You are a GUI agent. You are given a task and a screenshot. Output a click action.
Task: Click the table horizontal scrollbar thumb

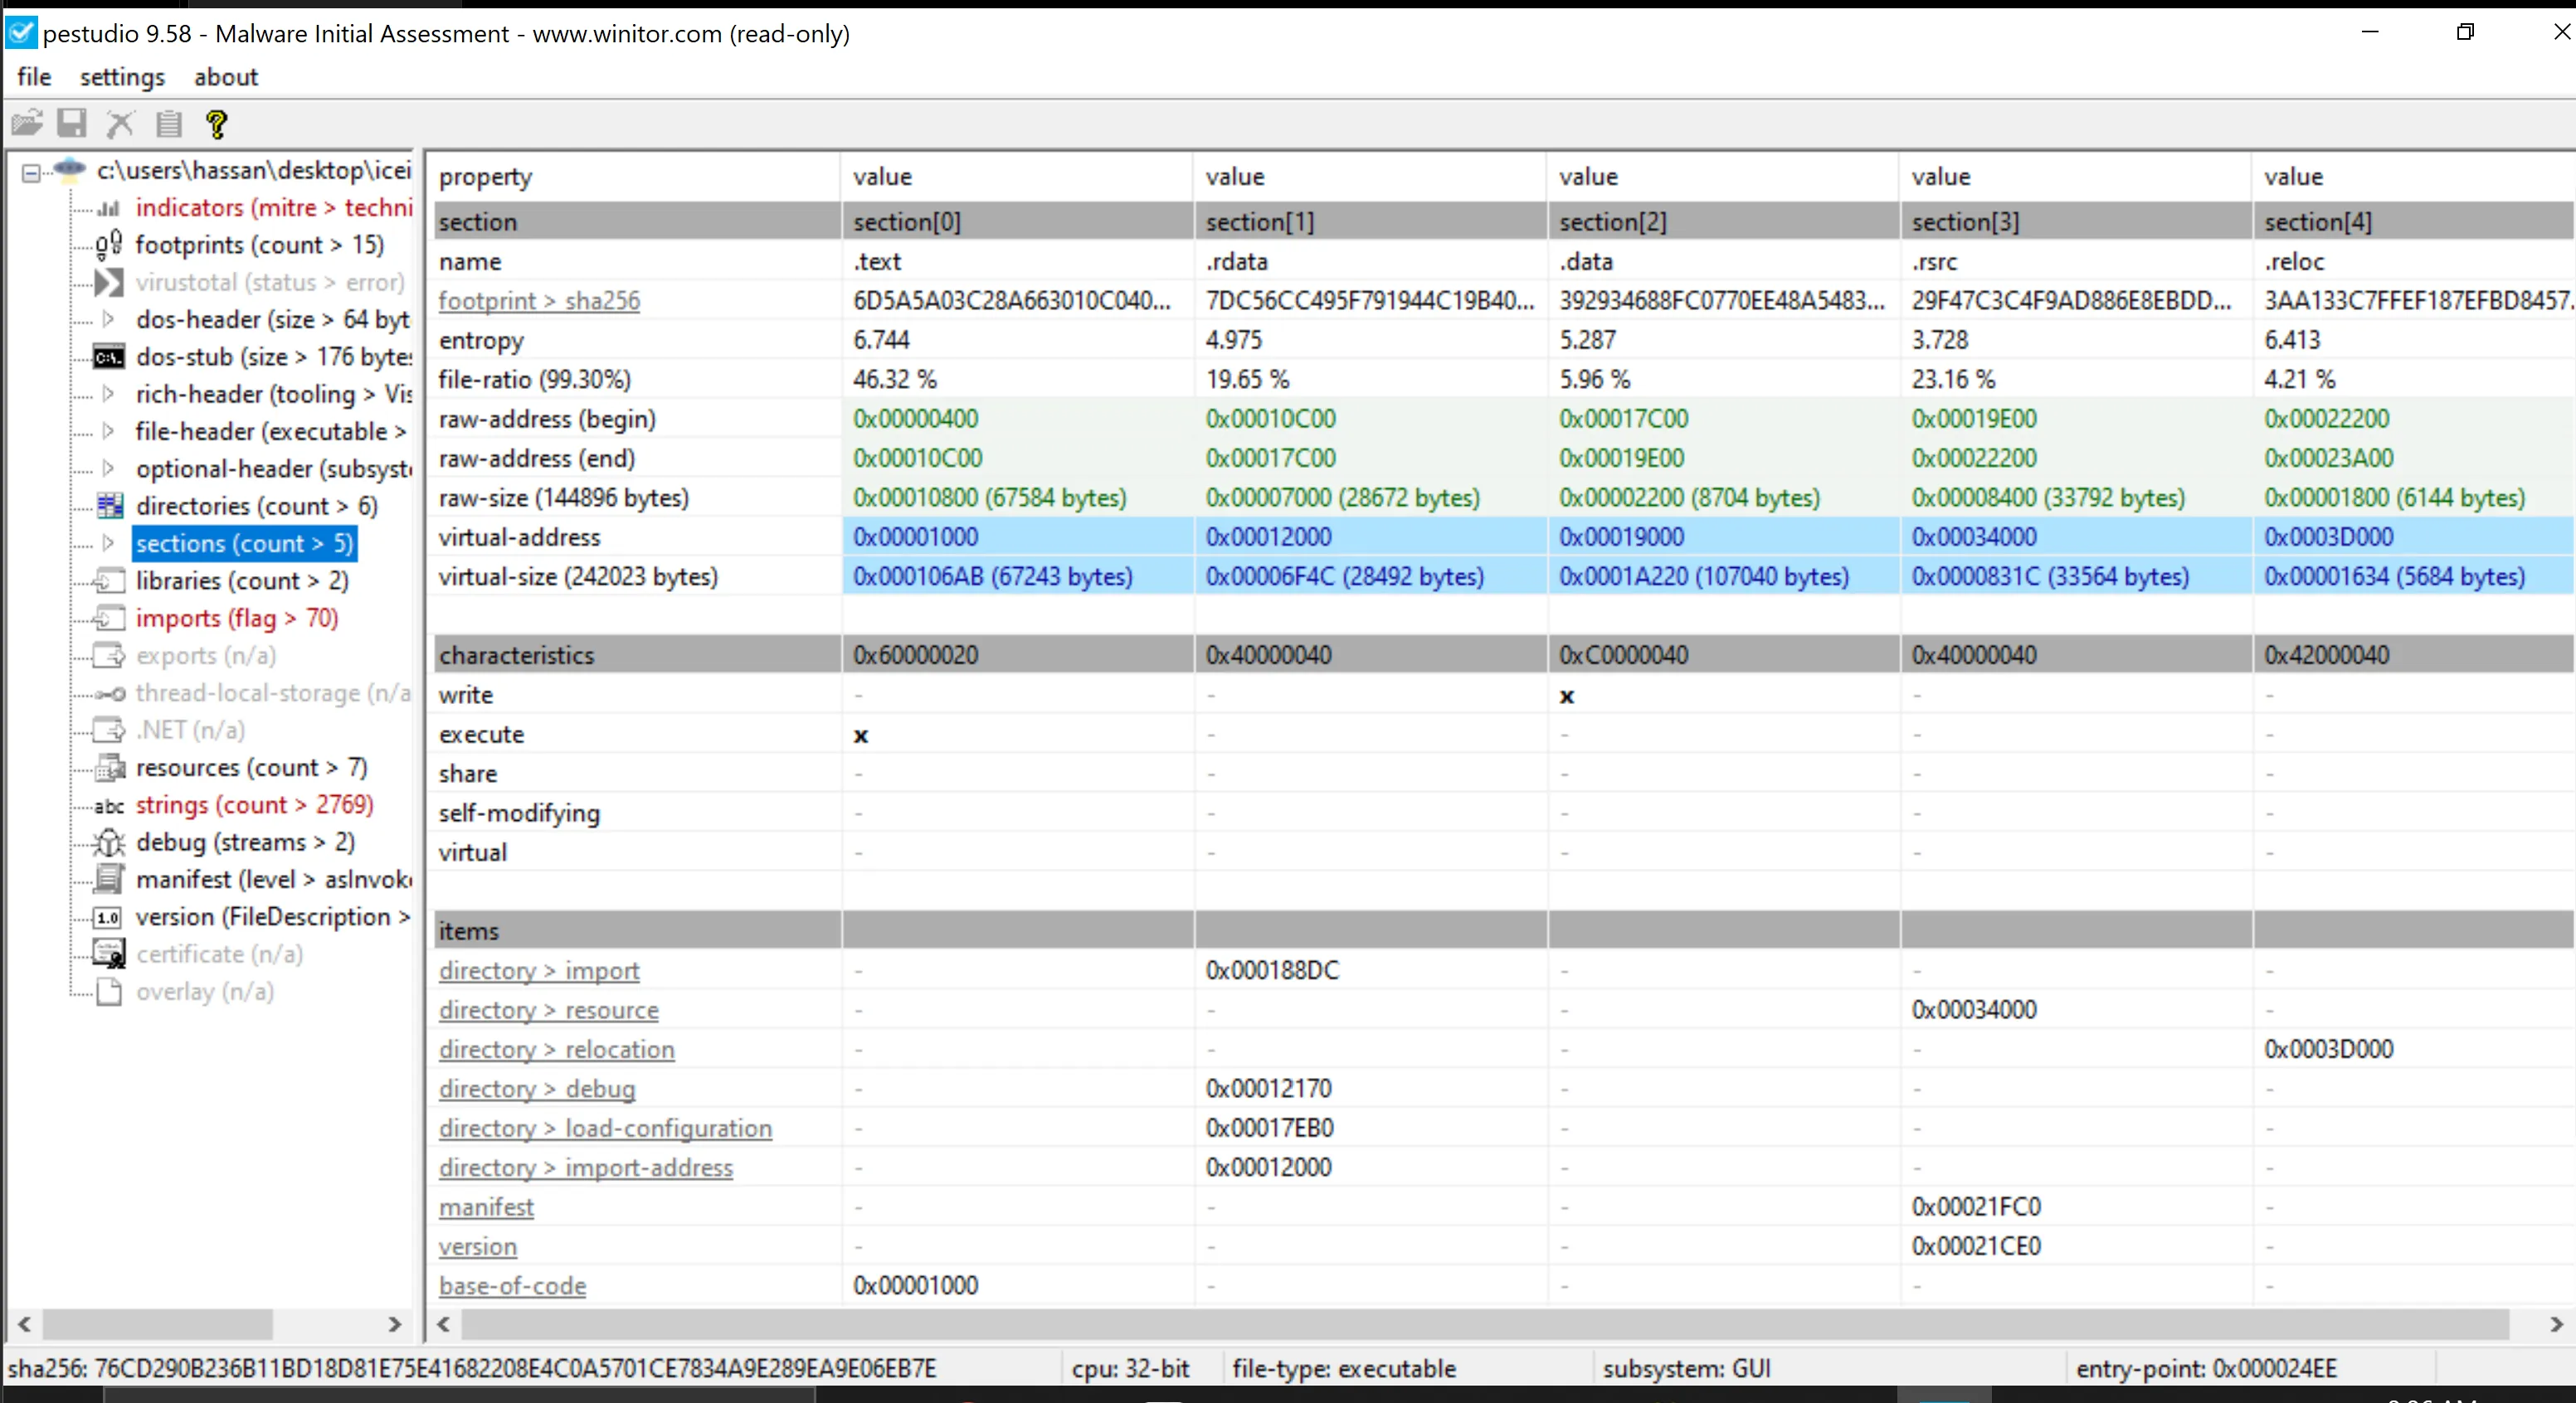tap(1485, 1325)
